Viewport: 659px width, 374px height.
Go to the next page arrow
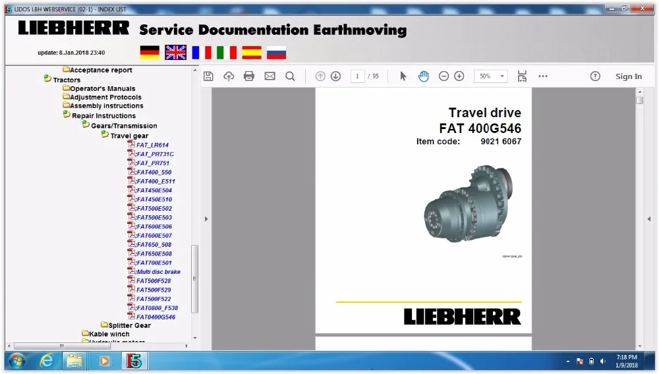[335, 76]
